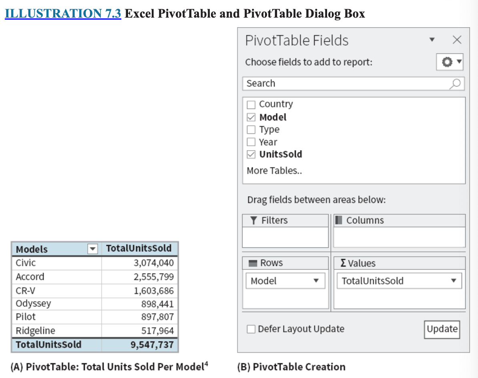Screen dimensions: 478x378
Task: Check the Year field checkbox
Action: [x=251, y=142]
